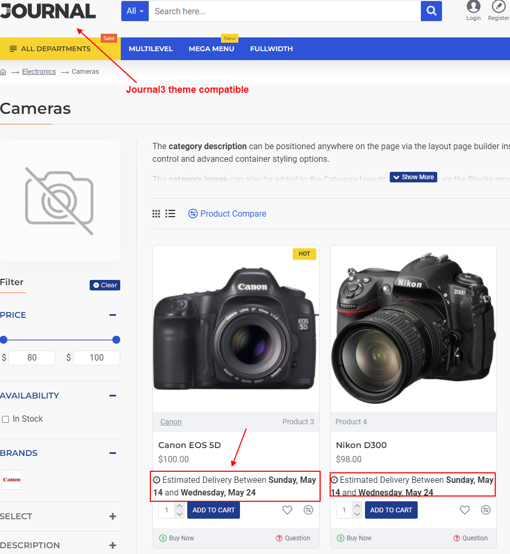510x554 pixels.
Task: Decrease quantity for Canon EOS 5D
Action: pos(179,514)
